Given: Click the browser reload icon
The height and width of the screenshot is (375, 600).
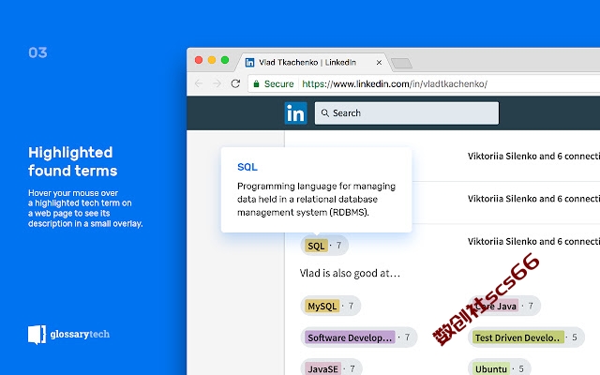Looking at the screenshot, I should coord(235,83).
